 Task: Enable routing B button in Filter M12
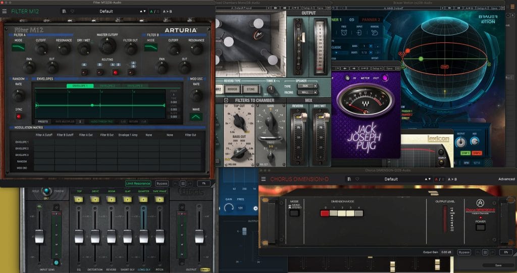click(x=100, y=72)
